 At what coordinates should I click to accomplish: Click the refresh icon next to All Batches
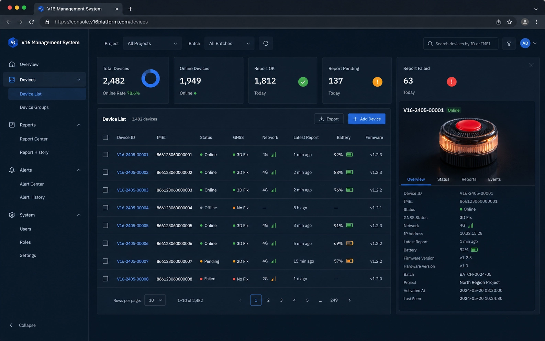[266, 43]
